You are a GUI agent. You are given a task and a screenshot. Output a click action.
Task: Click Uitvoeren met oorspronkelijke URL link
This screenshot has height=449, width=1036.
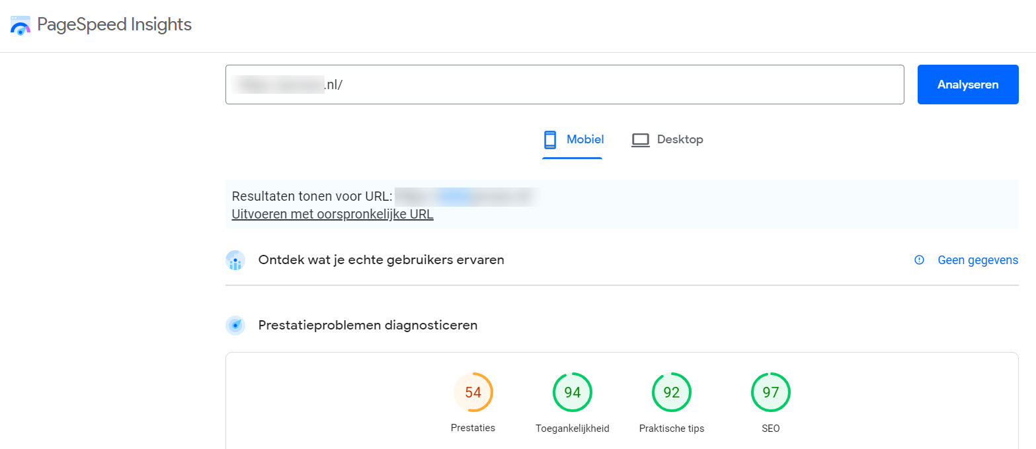click(333, 215)
